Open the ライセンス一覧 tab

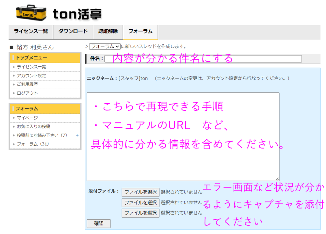pos(31,31)
